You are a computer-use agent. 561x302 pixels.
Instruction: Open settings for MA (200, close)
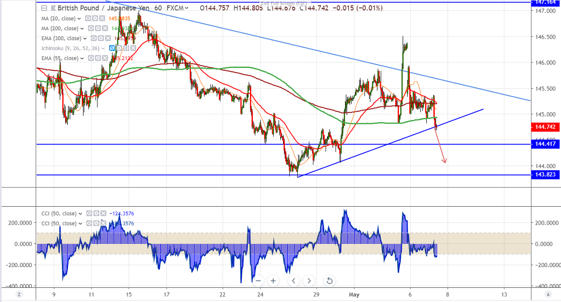[98, 28]
